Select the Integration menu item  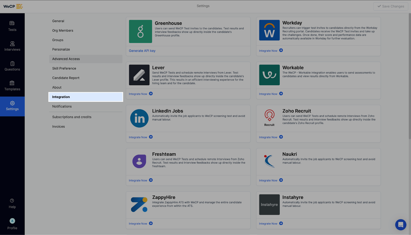pyautogui.click(x=86, y=97)
